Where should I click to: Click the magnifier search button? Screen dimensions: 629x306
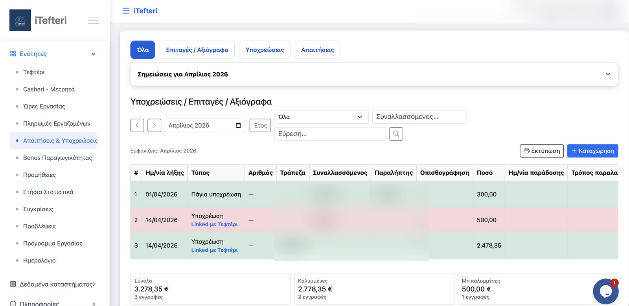396,134
